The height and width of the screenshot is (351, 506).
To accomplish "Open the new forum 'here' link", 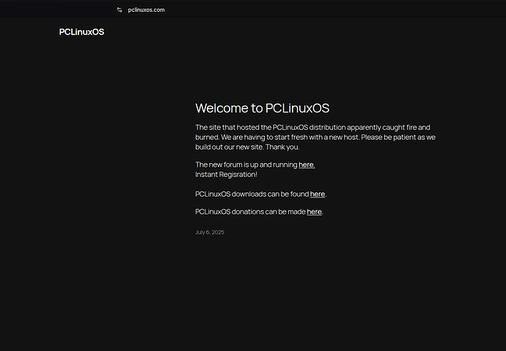I will tap(307, 164).
